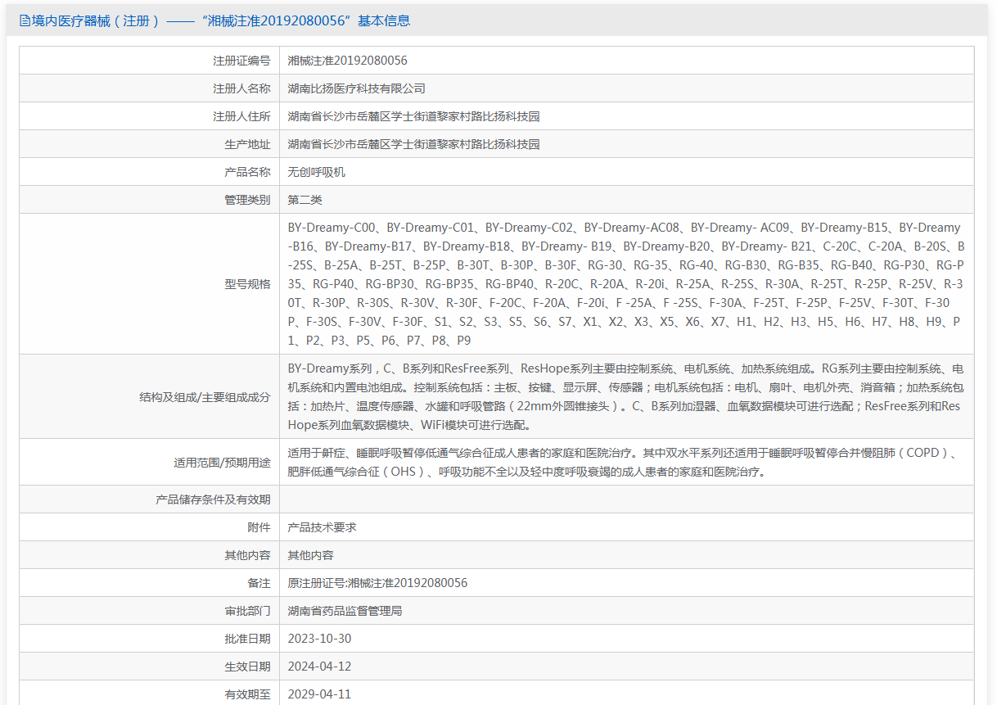997x705 pixels.
Task: Click the 附件 label
Action: pos(259,527)
